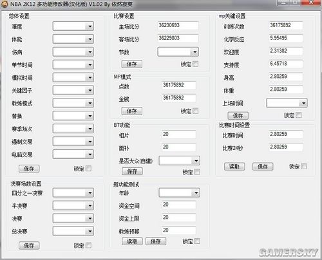The width and height of the screenshot is (322, 260).
Task: Close the NBA 2K12 trainer window
Action: [311, 3]
